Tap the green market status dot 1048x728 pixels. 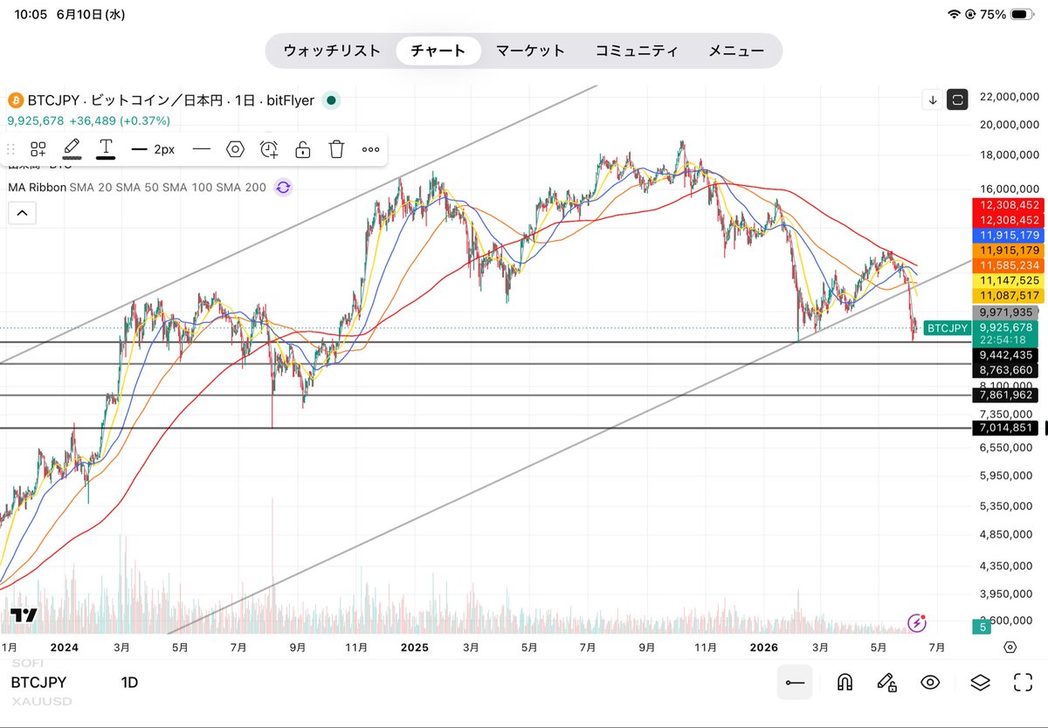(331, 101)
